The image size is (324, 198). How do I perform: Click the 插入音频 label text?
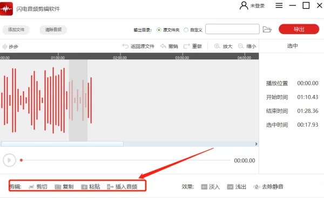(x=126, y=187)
